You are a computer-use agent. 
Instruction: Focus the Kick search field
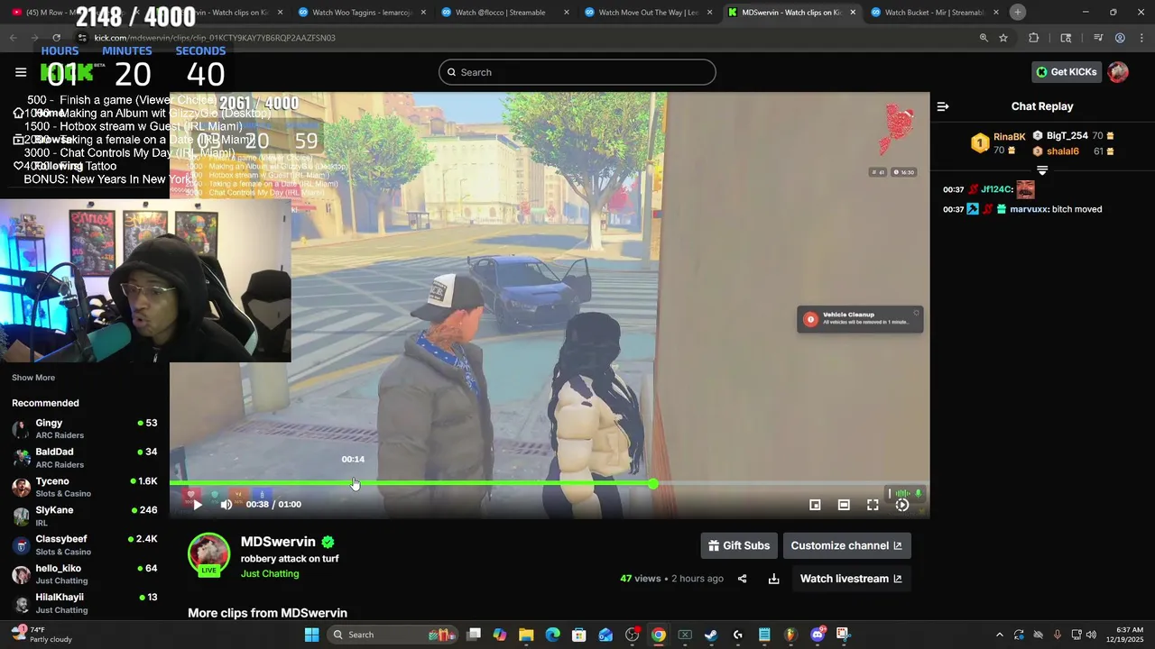click(577, 72)
